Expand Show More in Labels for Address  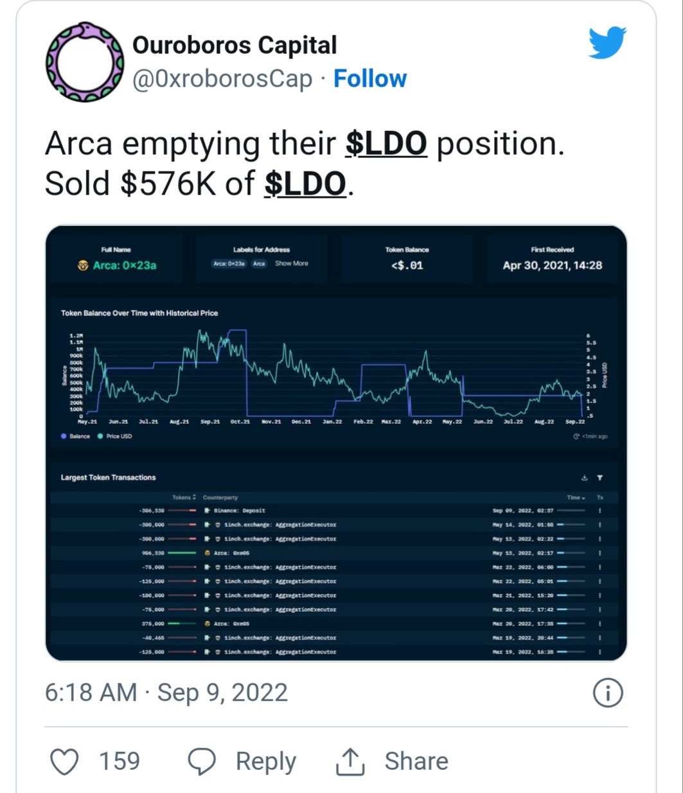coord(291,263)
